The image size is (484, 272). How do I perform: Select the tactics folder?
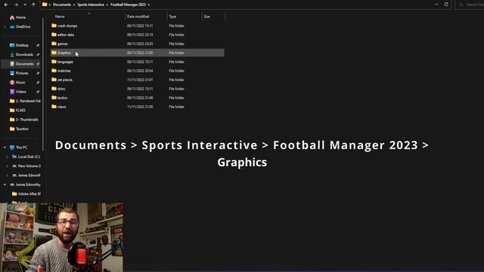coord(138,97)
